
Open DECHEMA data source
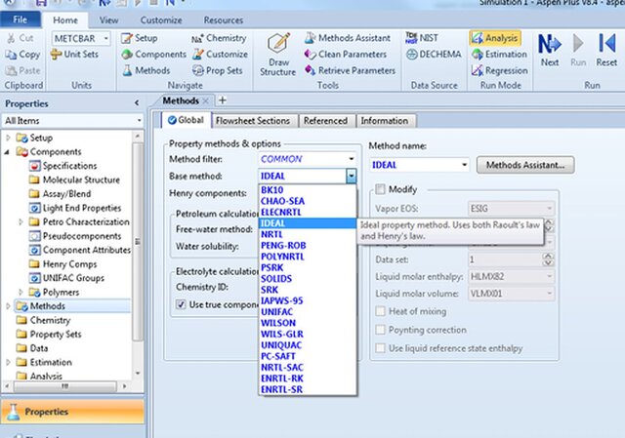pyautogui.click(x=434, y=55)
